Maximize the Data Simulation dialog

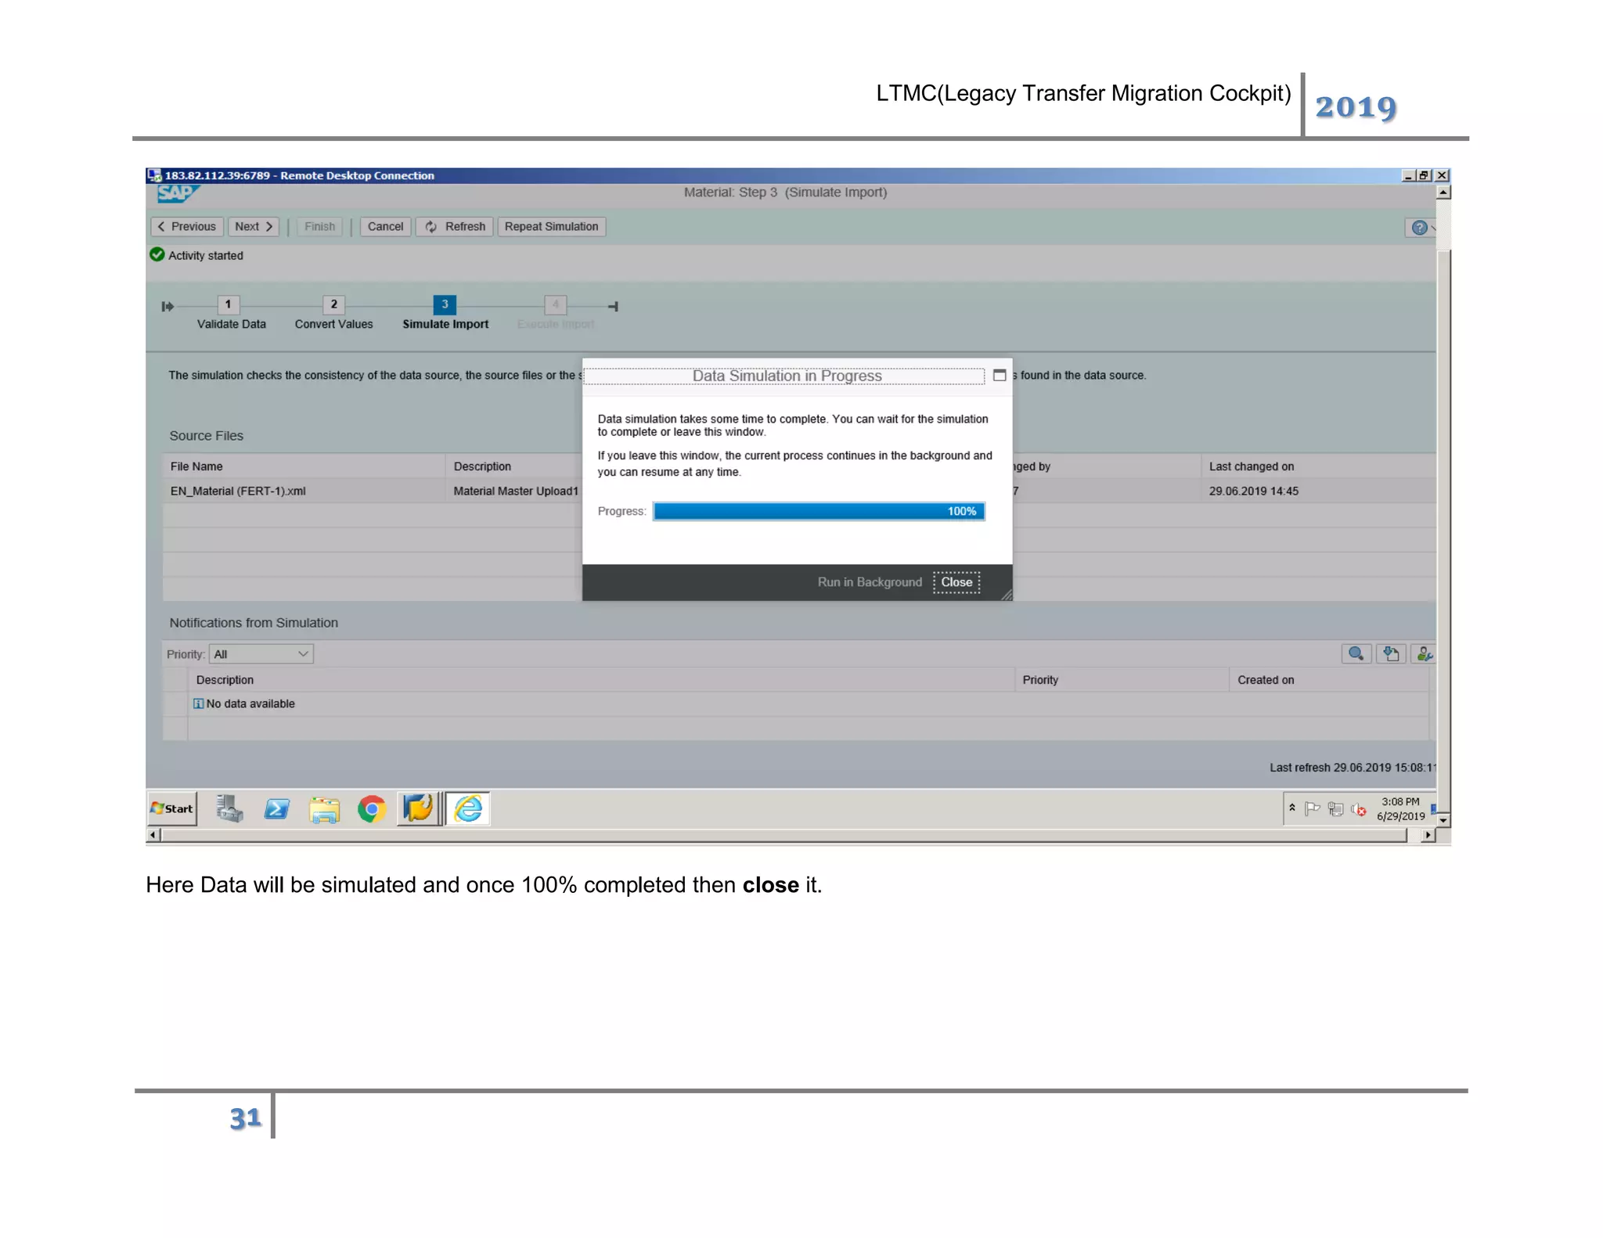click(x=1000, y=376)
